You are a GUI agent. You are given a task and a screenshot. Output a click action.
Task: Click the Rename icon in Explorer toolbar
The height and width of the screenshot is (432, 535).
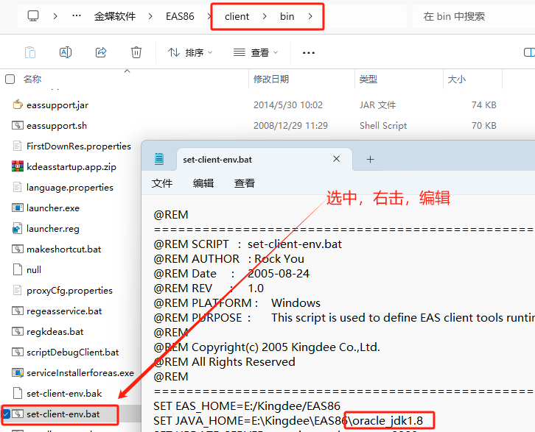tap(65, 52)
